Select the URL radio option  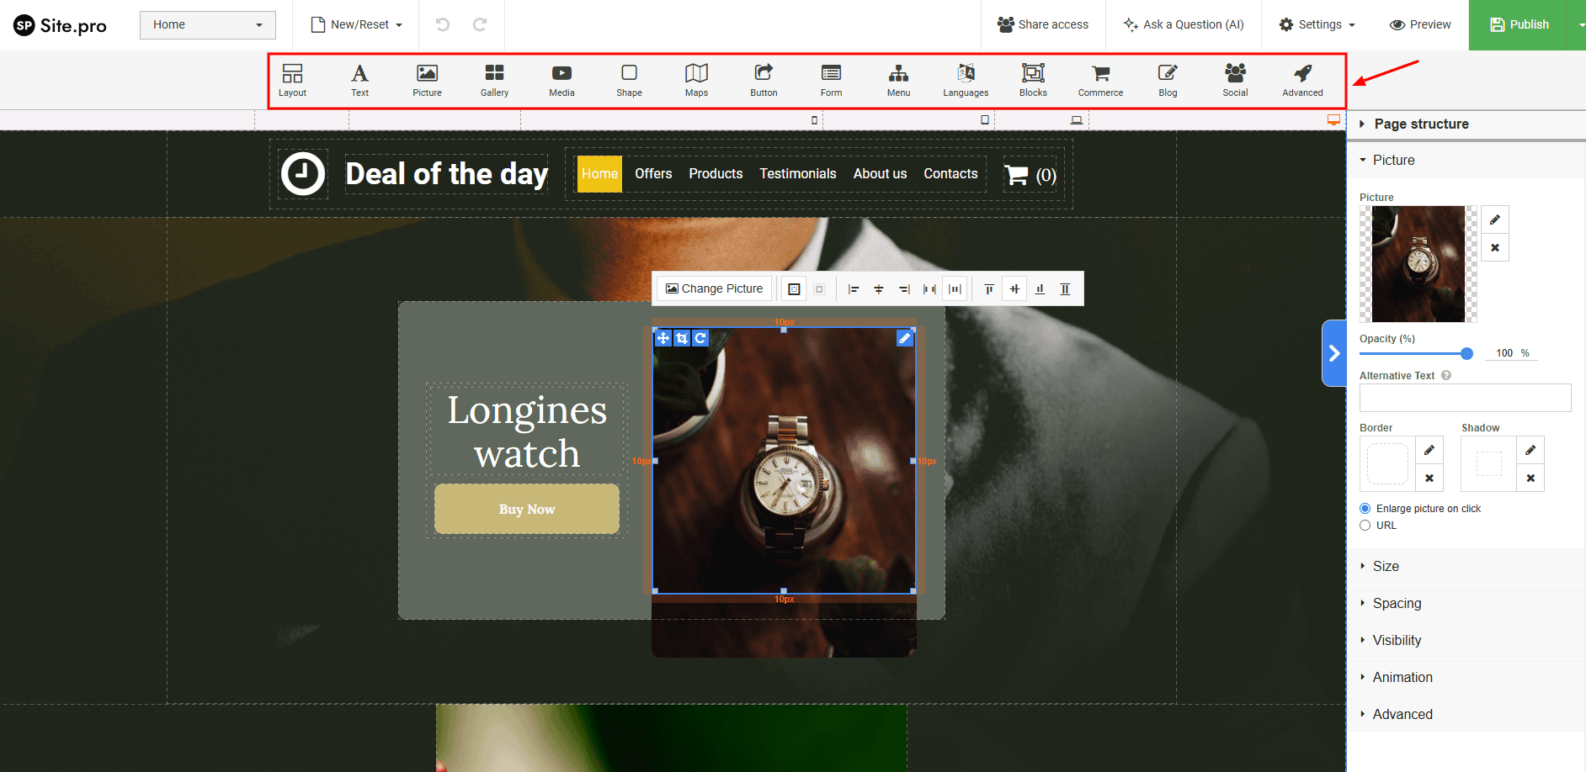tap(1365, 526)
